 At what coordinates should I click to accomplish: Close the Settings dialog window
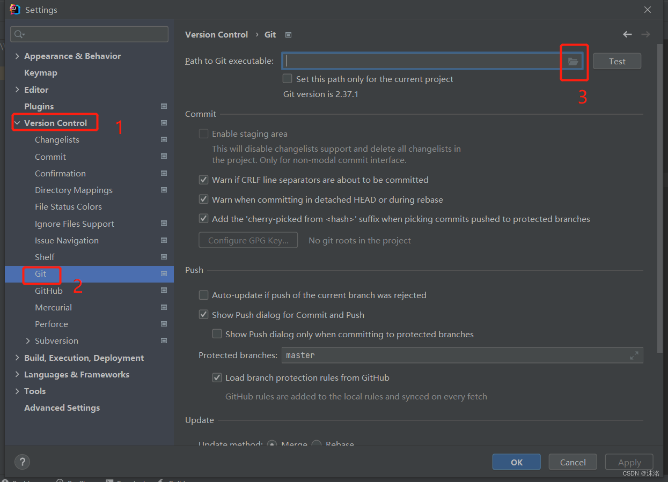[x=648, y=10]
